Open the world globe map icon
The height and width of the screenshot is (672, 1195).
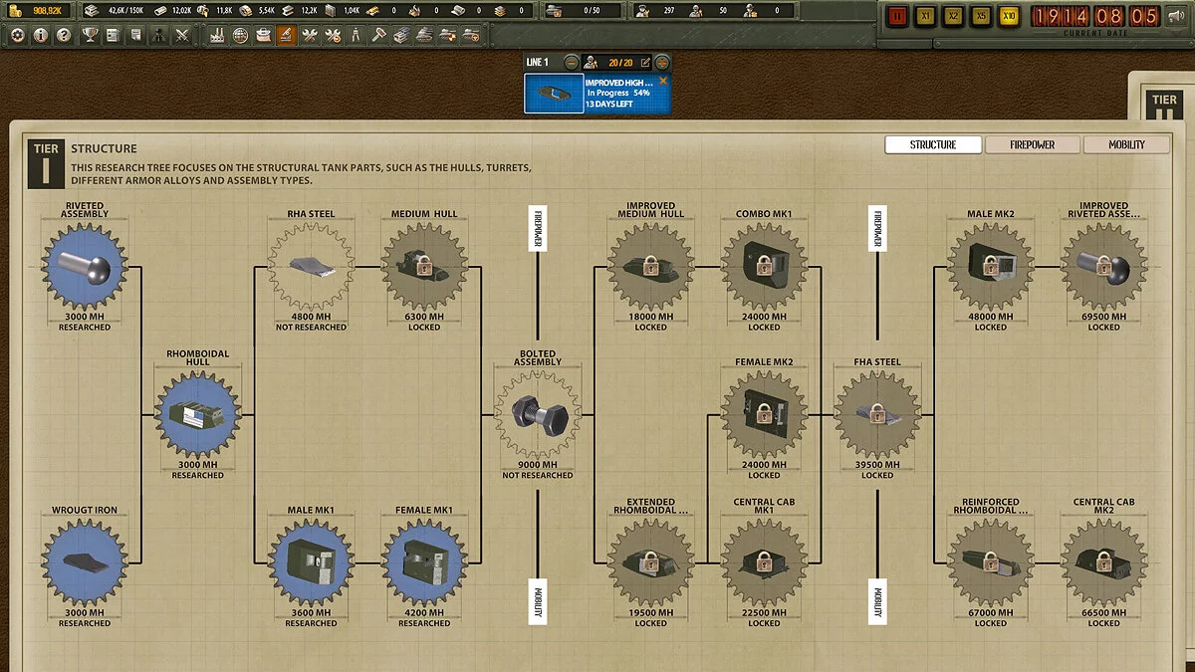point(240,35)
